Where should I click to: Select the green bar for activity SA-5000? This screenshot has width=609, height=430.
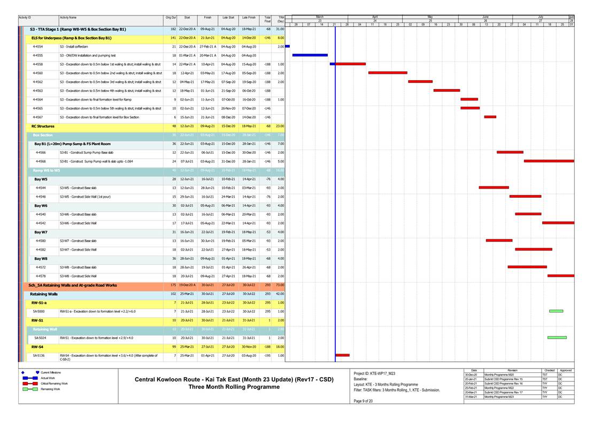[556, 311]
